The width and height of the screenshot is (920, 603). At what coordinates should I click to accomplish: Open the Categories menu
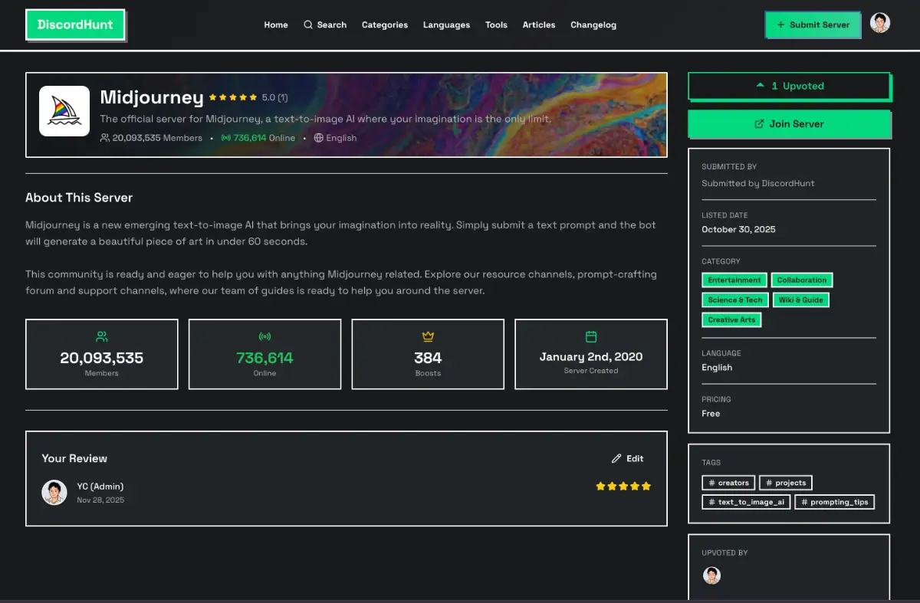(x=385, y=25)
